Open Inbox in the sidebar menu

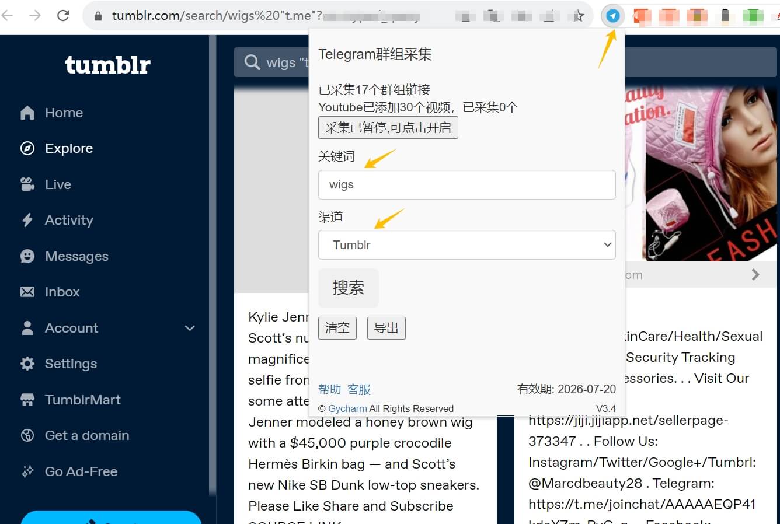click(62, 292)
